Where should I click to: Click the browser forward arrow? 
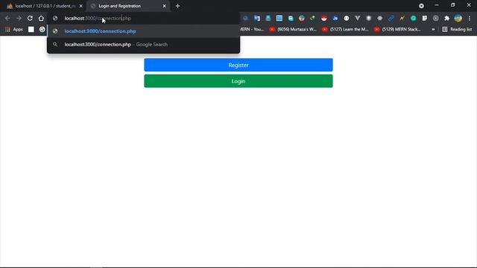19,18
